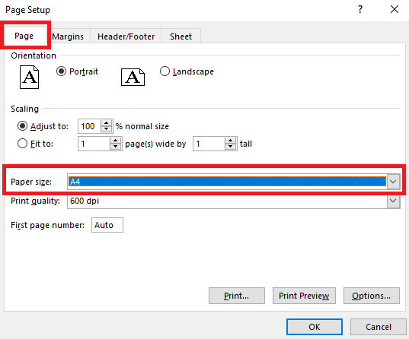The image size is (409, 339).
Task: Expand the Paper size dropdown arrow
Action: (x=393, y=182)
